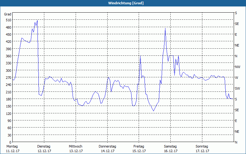Select the Montag day label
This screenshot has height=154, width=246.
12,146
